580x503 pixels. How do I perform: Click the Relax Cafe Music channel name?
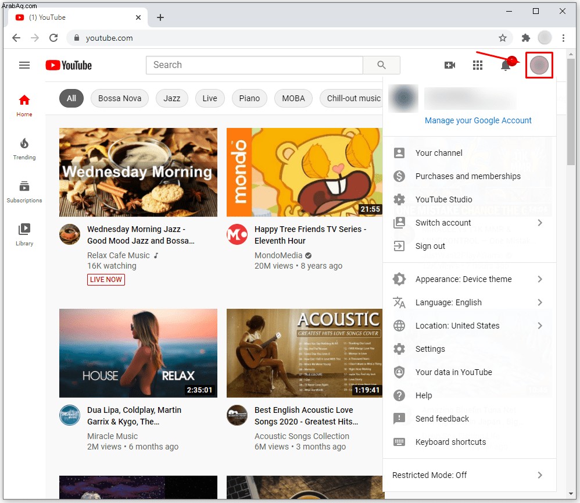point(119,255)
